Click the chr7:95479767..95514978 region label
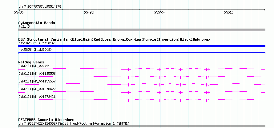The height and width of the screenshot is (128, 274). coord(40,7)
